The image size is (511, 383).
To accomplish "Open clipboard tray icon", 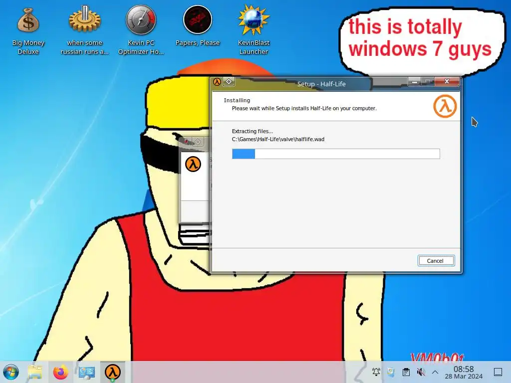I will point(406,372).
